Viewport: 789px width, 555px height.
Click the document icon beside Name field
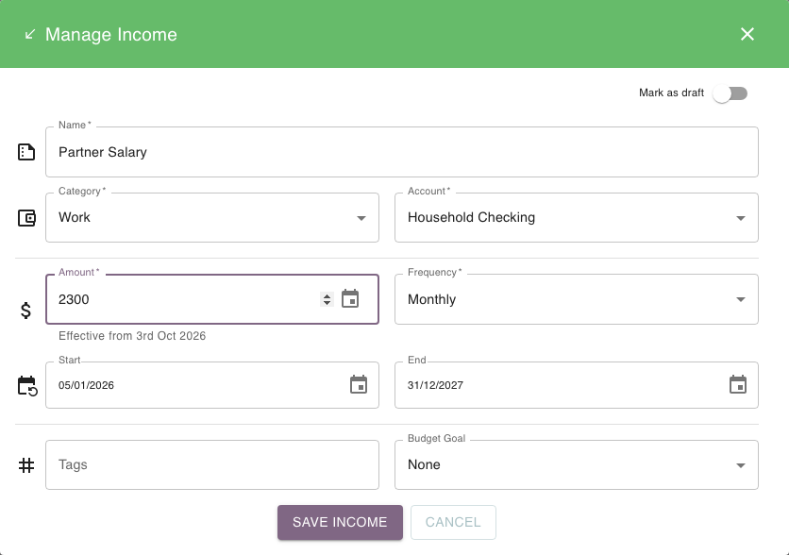click(26, 152)
